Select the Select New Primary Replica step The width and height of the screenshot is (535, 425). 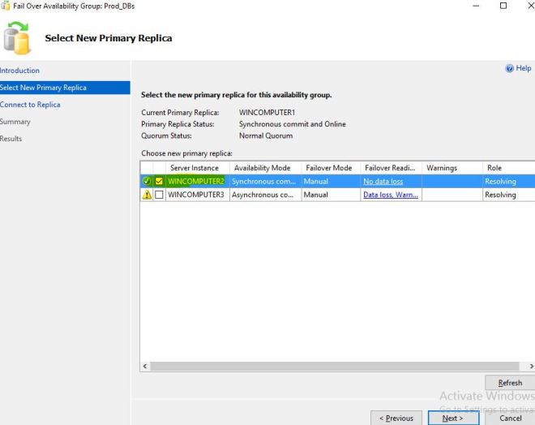[43, 88]
